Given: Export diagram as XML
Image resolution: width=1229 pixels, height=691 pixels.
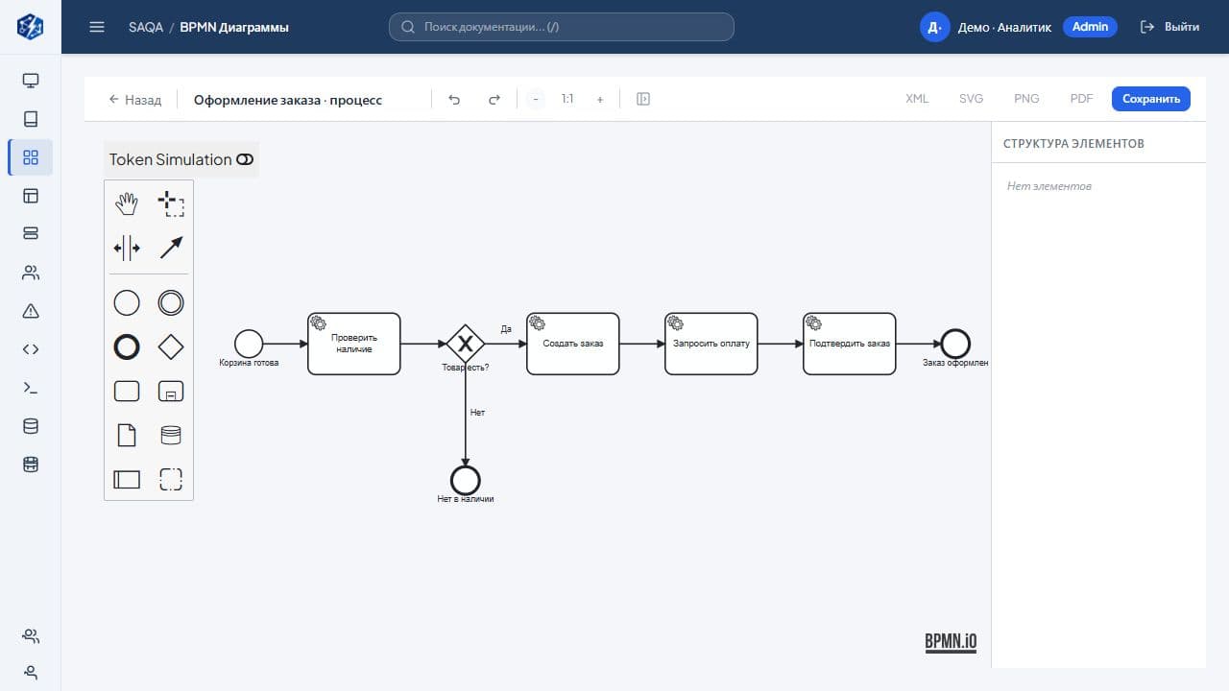Looking at the screenshot, I should (917, 99).
